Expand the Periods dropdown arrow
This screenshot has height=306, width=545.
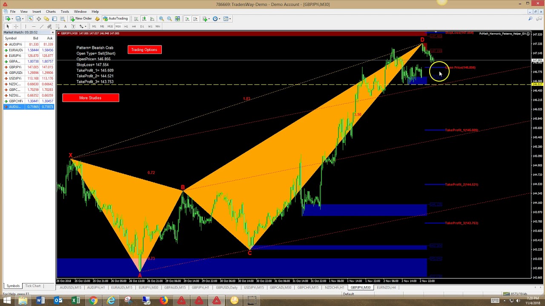pos(220,19)
